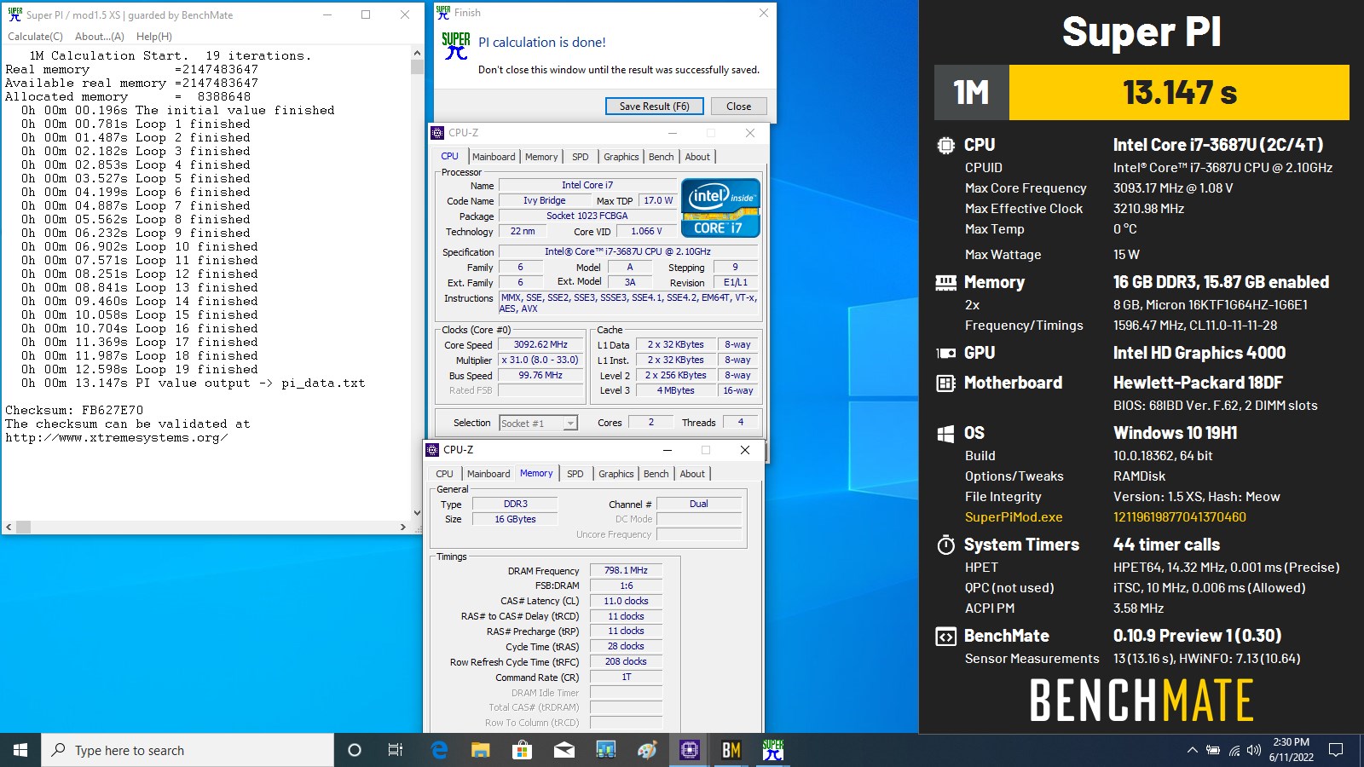Viewport: 1364px width, 767px height.
Task: Click the SuperPiMod.exe link in BenchMate
Action: (1014, 517)
